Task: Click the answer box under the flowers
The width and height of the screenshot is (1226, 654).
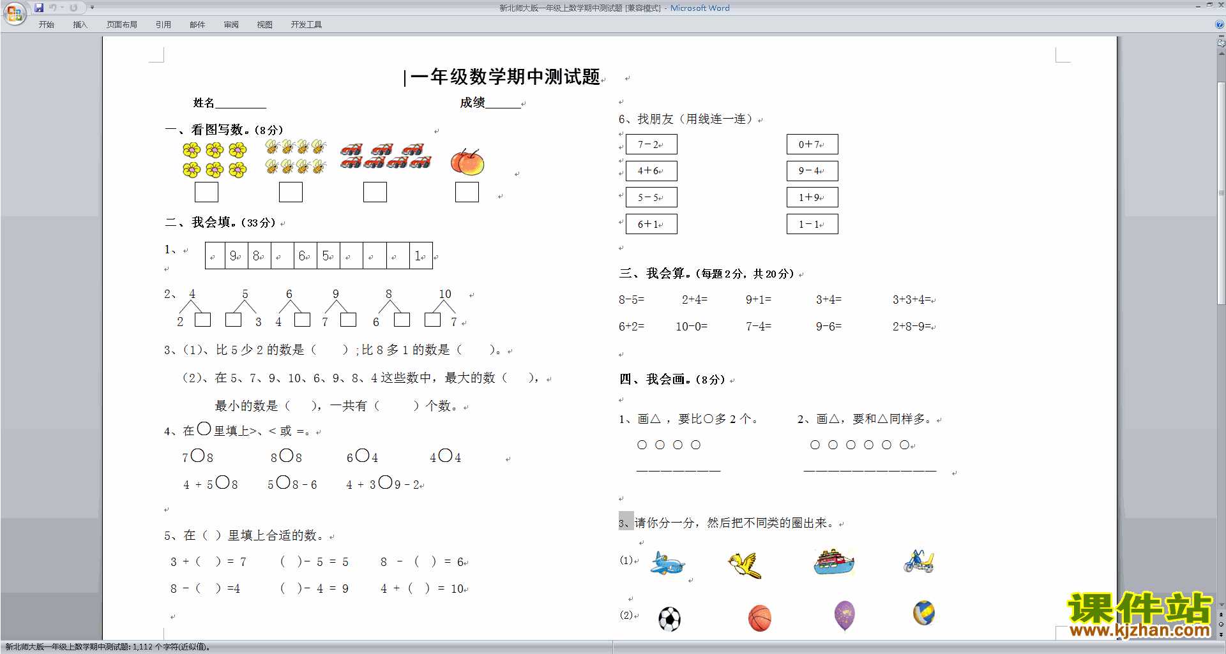Action: 206,192
